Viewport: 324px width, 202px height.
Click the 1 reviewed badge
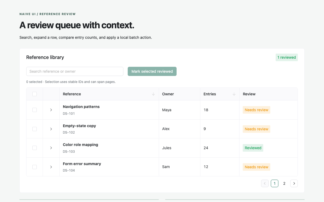coord(287,57)
